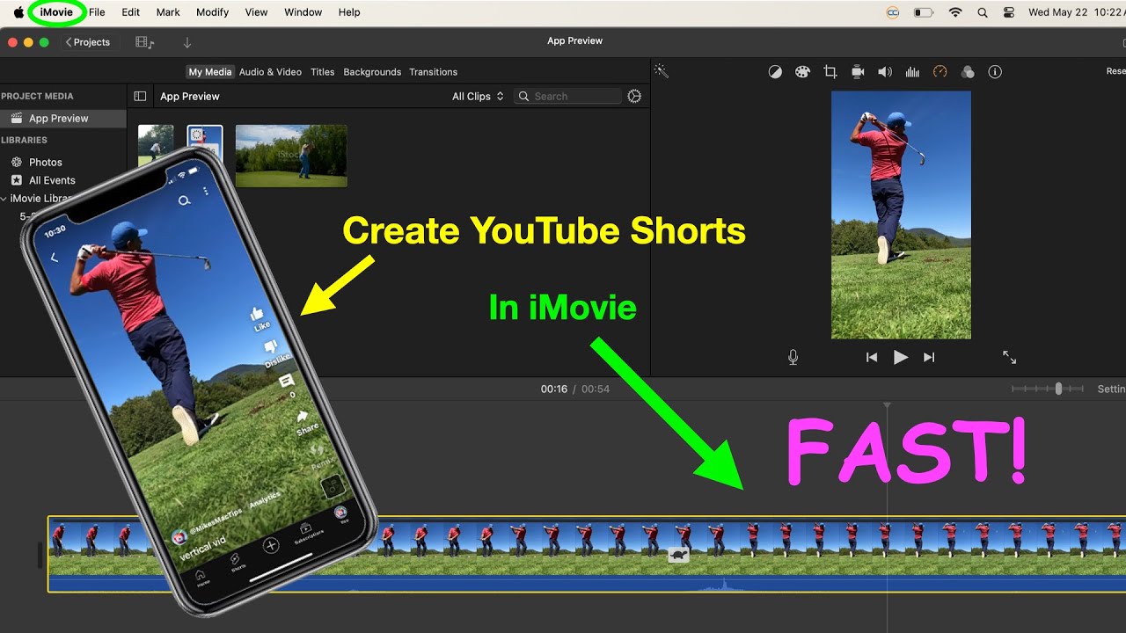Open the View menu
Image resolution: width=1126 pixels, height=633 pixels.
(x=256, y=12)
